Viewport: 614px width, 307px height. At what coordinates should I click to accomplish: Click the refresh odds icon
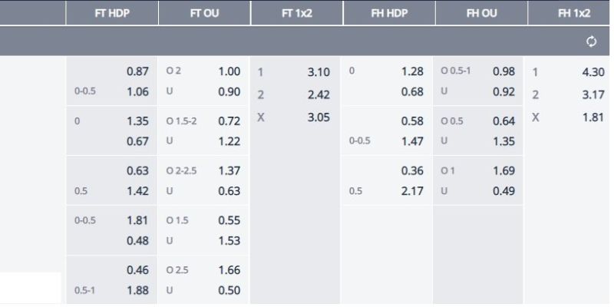[591, 41]
